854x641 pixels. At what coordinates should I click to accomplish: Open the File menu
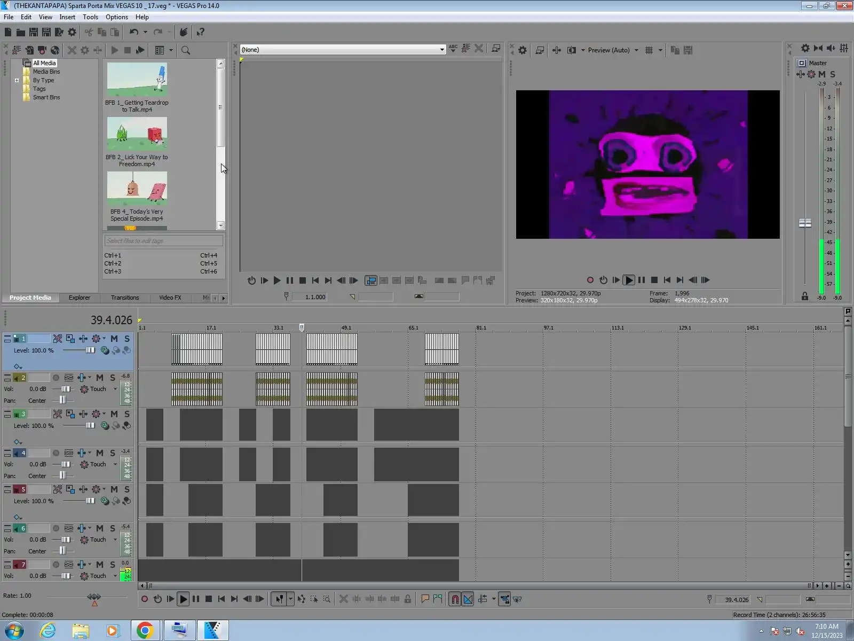pos(9,17)
